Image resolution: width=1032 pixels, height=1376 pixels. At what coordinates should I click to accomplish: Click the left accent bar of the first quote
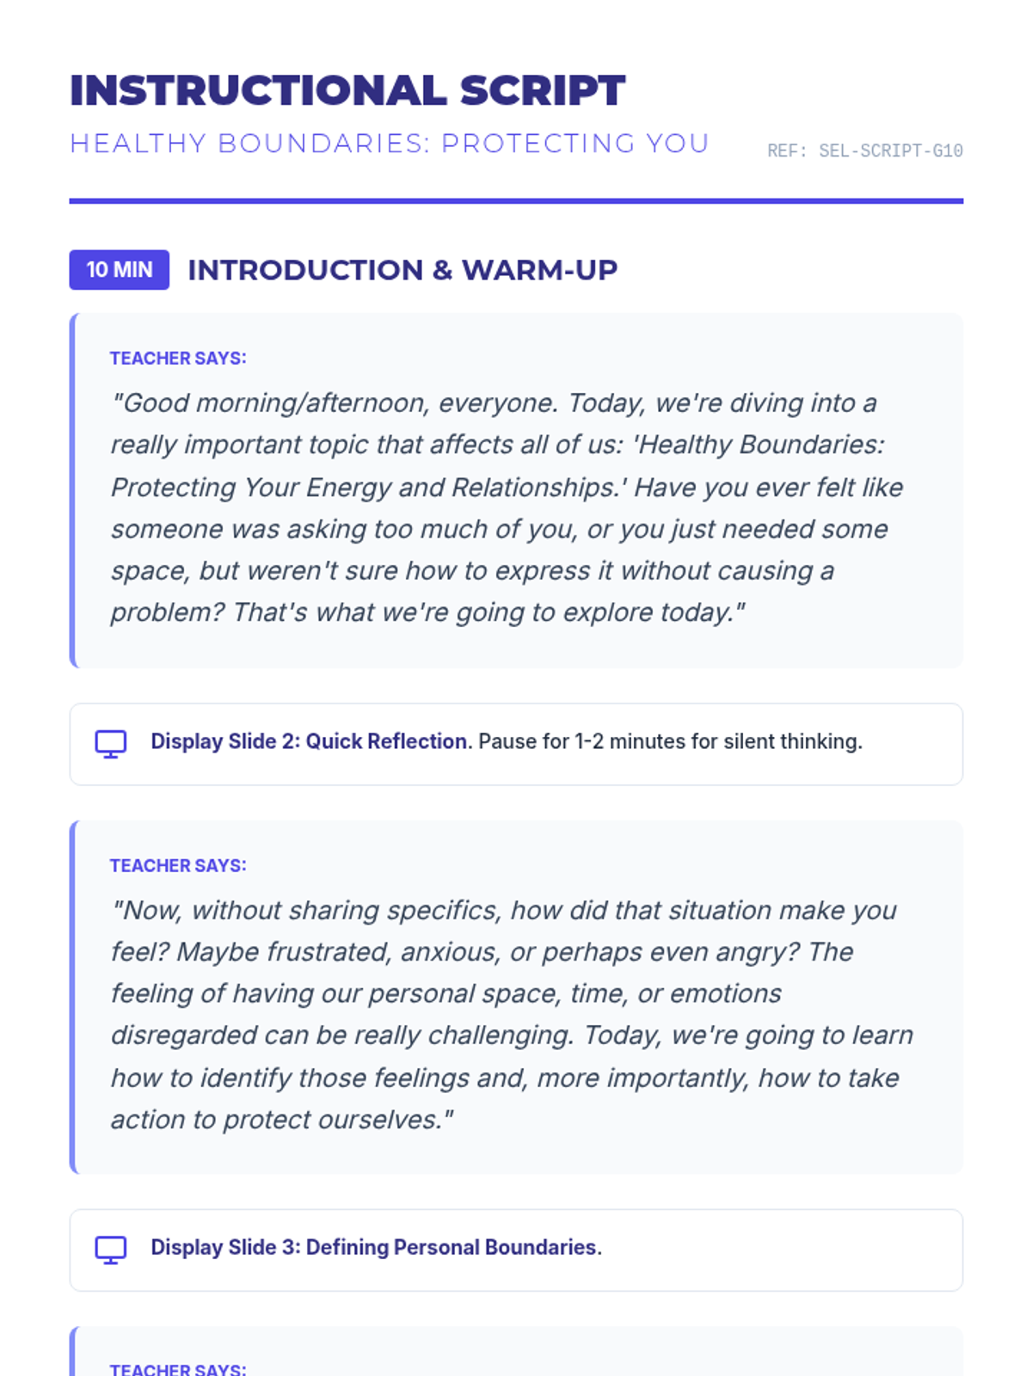[x=73, y=490]
